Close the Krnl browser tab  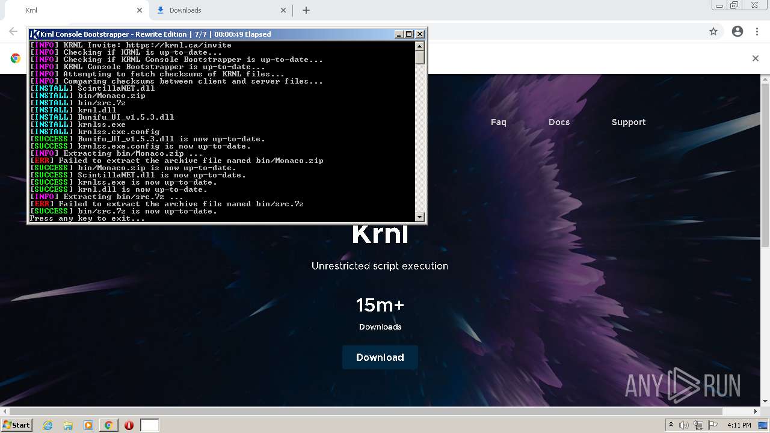pyautogui.click(x=140, y=10)
